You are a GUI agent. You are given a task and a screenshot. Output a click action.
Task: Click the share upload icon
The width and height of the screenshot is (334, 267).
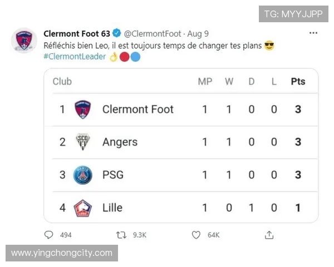[269, 235]
